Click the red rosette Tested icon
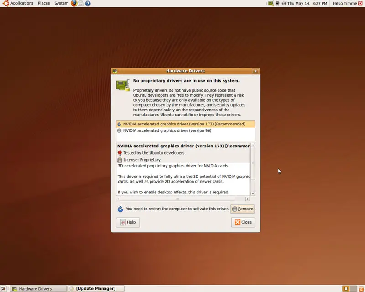This screenshot has width=365, height=292. [120, 153]
